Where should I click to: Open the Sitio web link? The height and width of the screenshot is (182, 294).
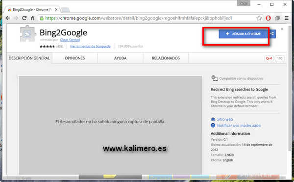225,119
